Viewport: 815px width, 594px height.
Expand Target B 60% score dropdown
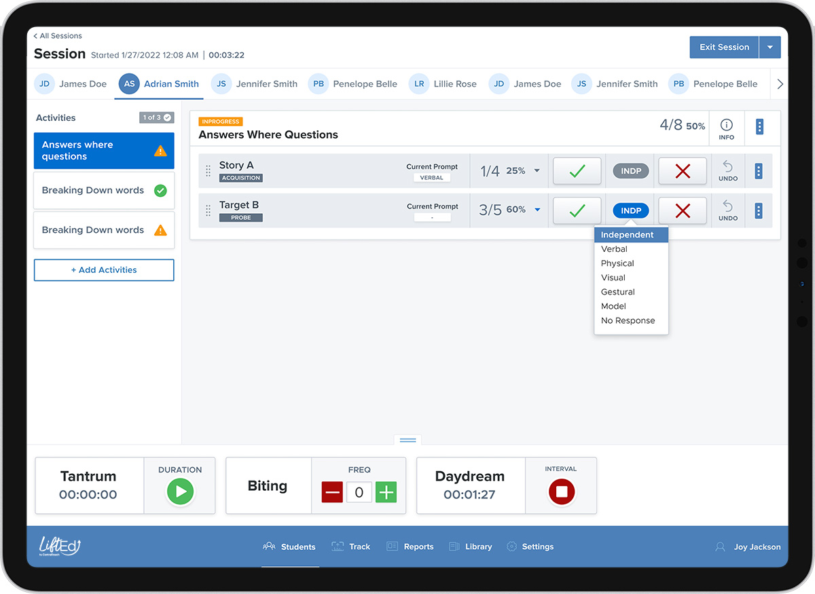coord(537,210)
